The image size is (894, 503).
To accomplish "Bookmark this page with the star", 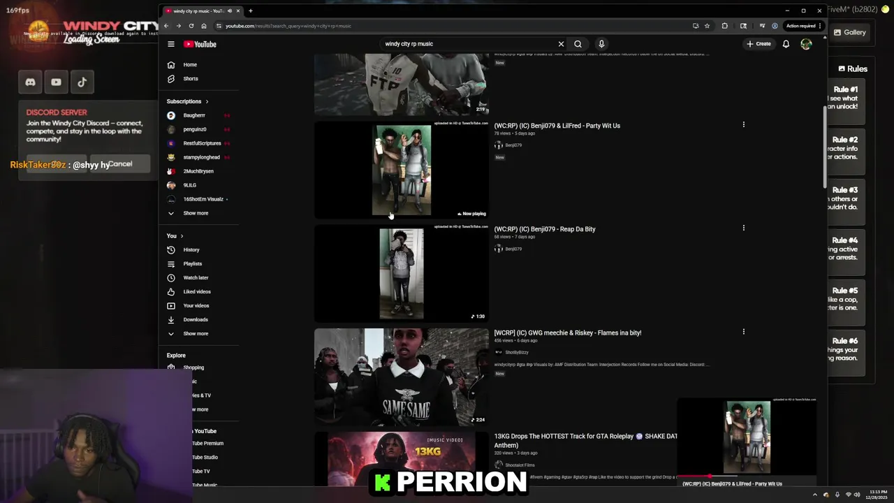I will point(707,26).
